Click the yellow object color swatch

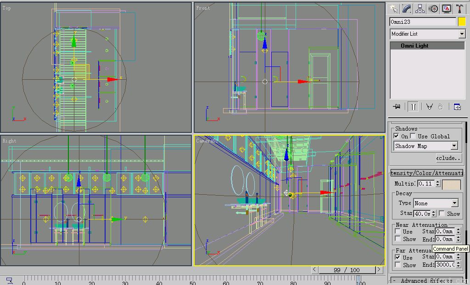pos(463,21)
